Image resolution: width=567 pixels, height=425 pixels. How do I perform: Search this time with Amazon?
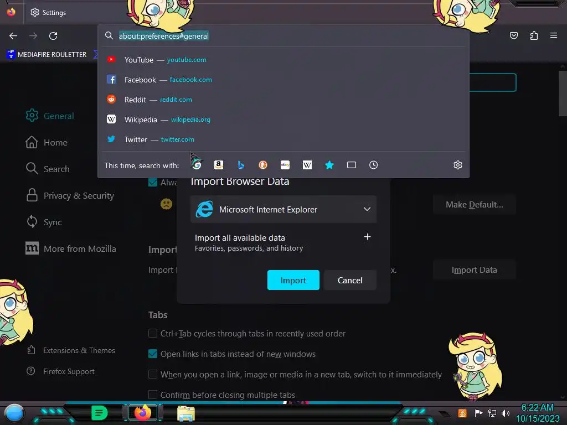coord(218,165)
